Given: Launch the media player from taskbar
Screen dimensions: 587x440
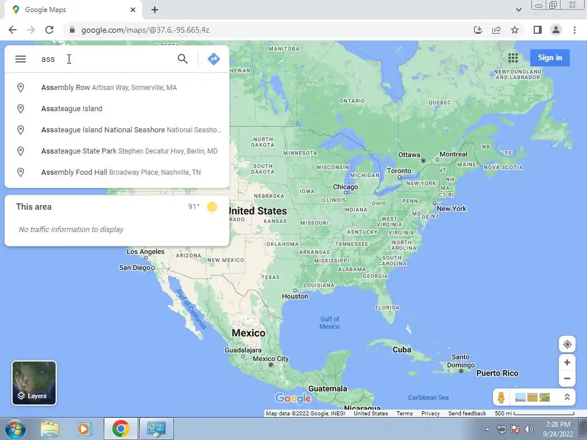Looking at the screenshot, I should 85,429.
